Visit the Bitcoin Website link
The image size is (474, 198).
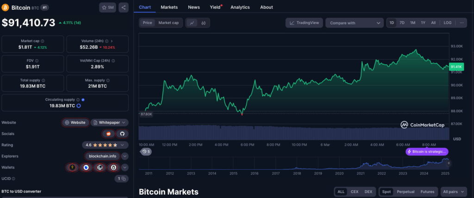pos(76,123)
